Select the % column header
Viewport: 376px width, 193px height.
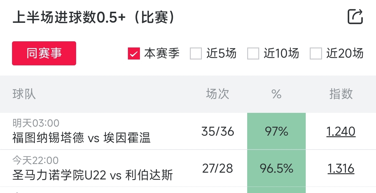coord(276,94)
